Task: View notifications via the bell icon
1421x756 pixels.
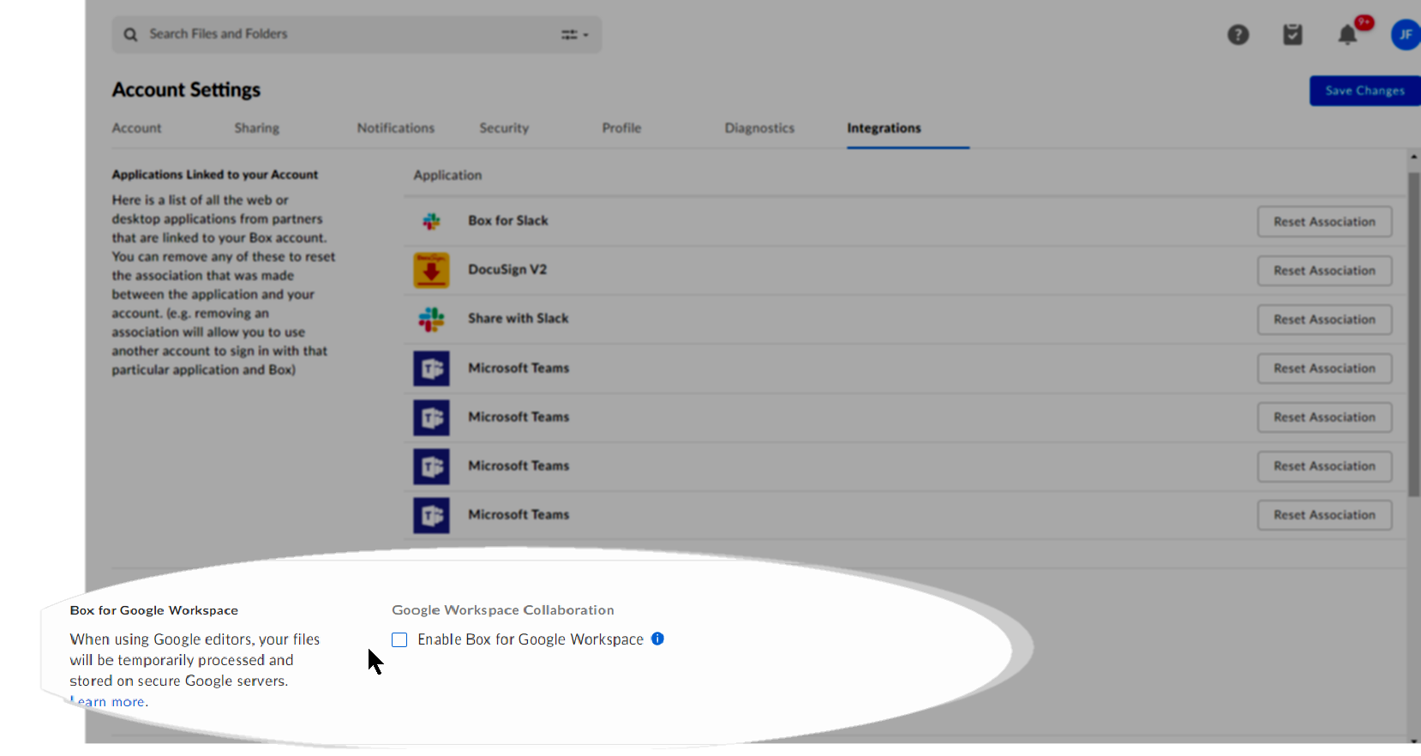Action: (x=1347, y=34)
